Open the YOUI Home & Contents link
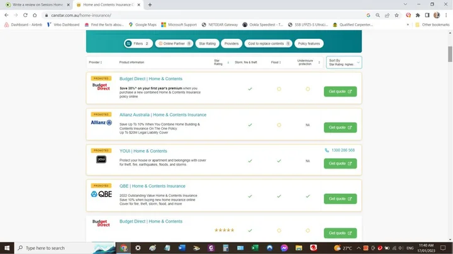This screenshot has width=453, height=254. pyautogui.click(x=143, y=151)
